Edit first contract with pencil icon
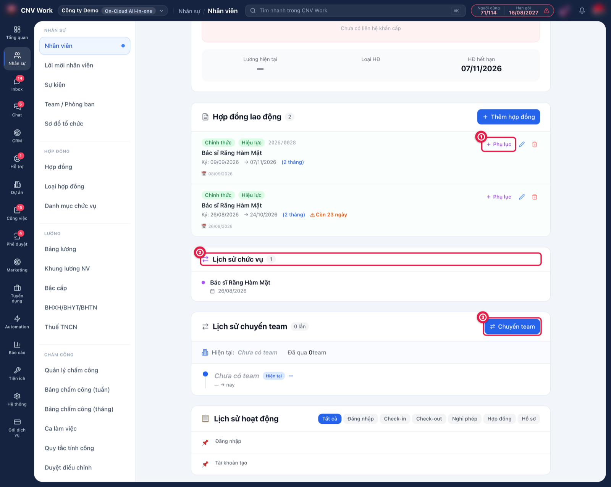Image resolution: width=611 pixels, height=487 pixels. 522,144
